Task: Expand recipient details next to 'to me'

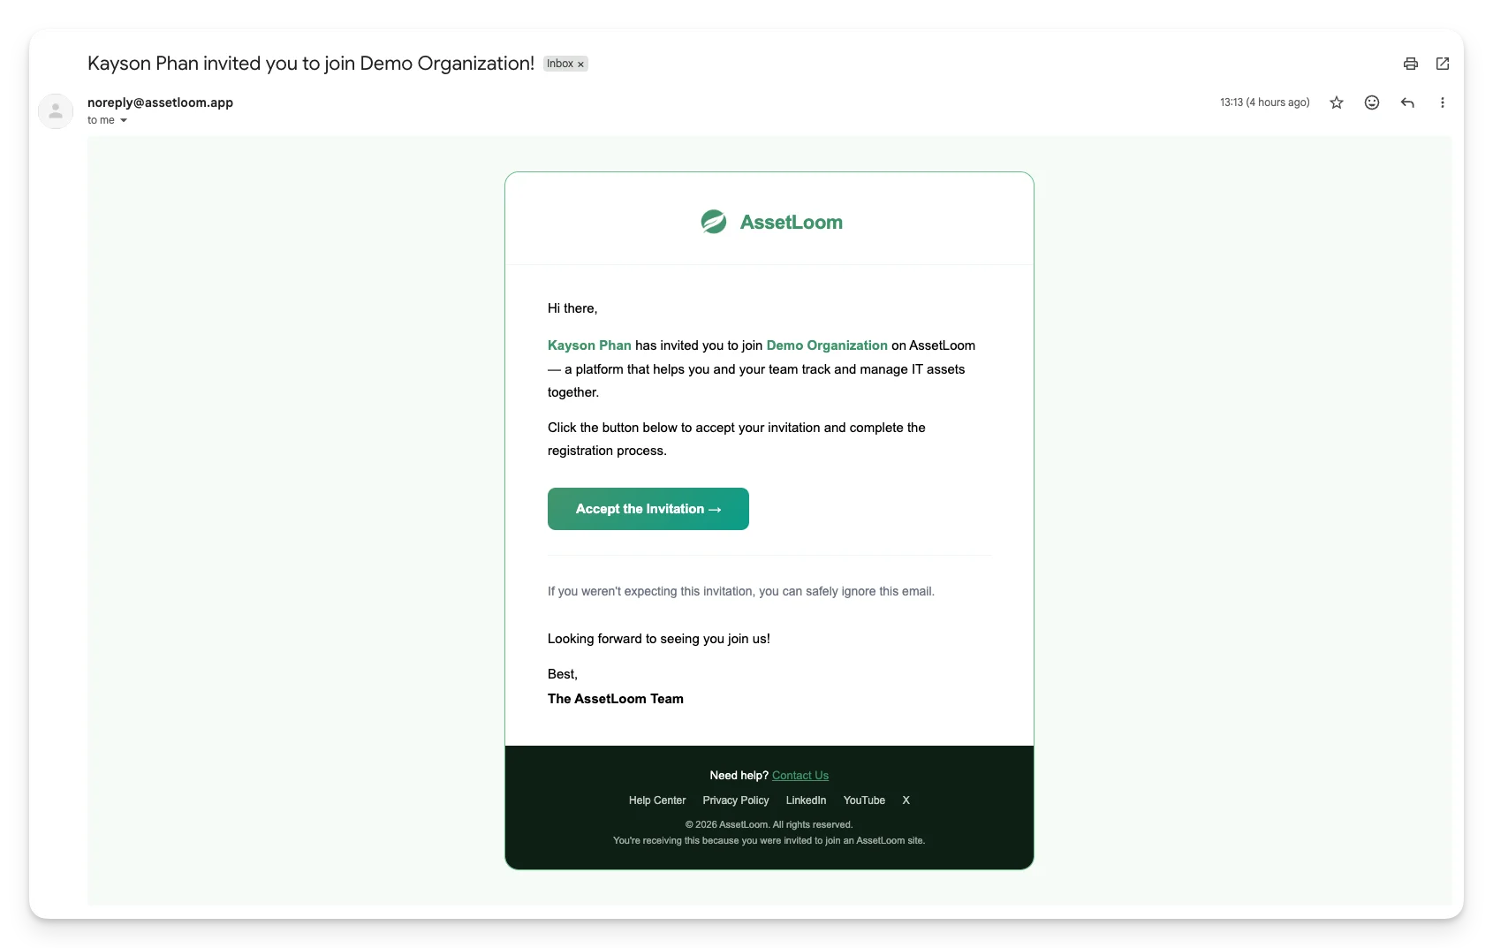Action: (124, 120)
